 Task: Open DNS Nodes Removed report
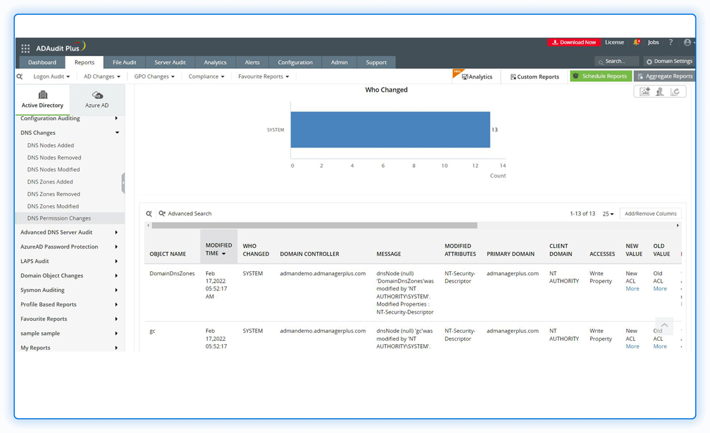(x=54, y=158)
